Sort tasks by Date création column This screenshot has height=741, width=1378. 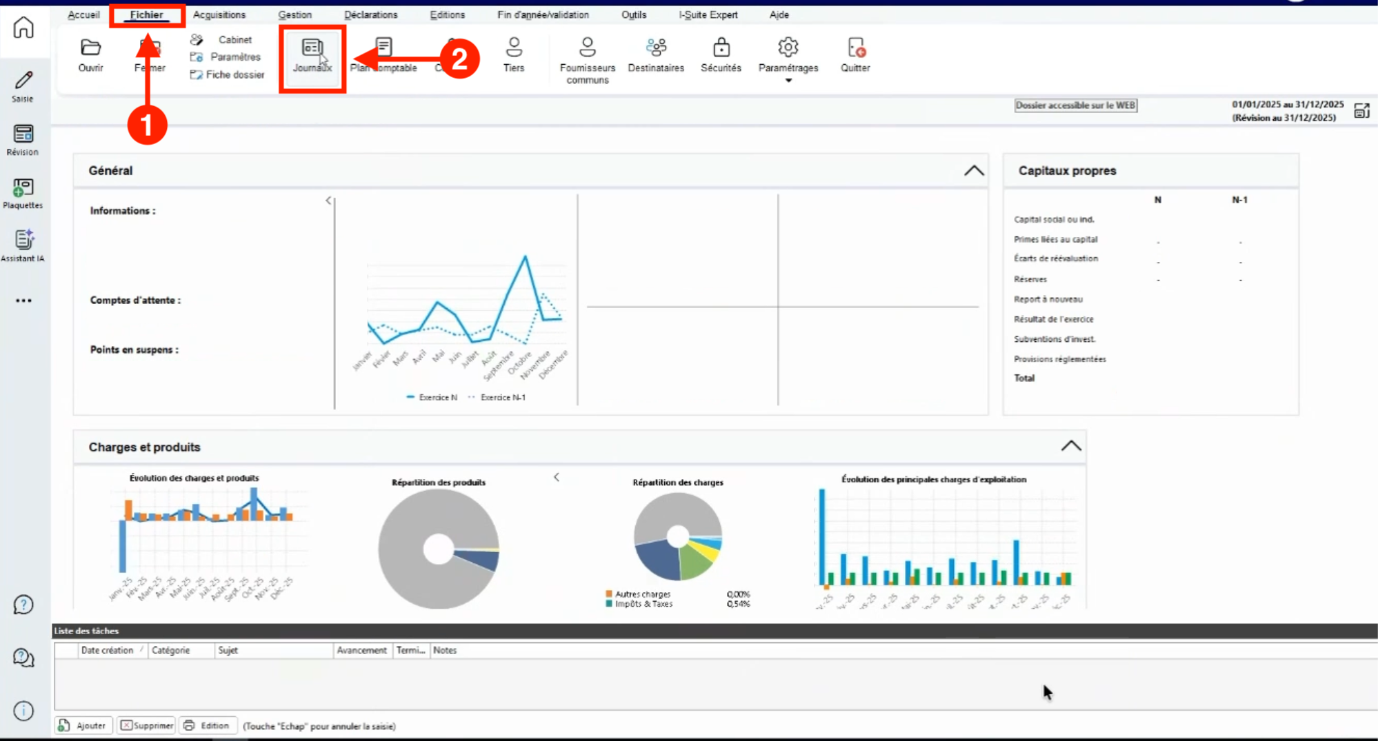112,650
